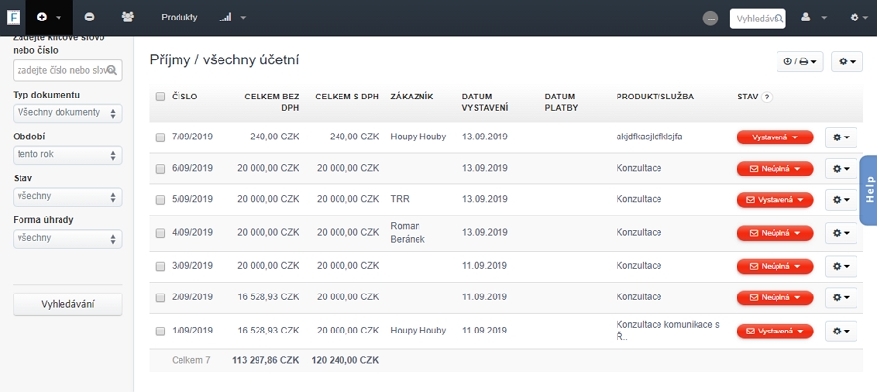Toggle the select-all checkbox in table header
This screenshot has height=392, width=877.
[160, 97]
